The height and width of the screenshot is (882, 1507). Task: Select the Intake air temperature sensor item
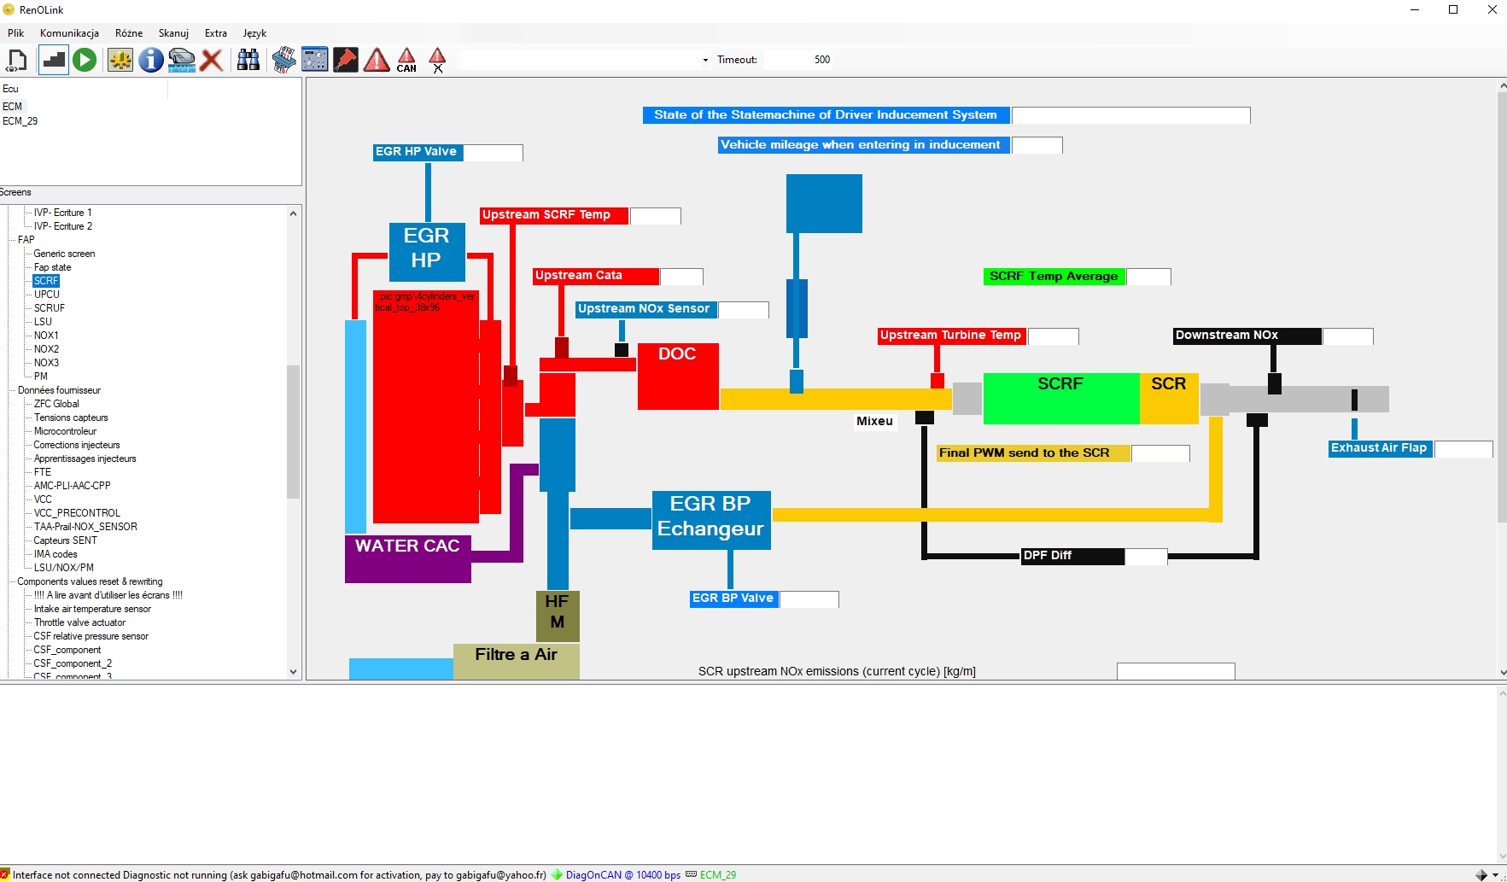(92, 609)
